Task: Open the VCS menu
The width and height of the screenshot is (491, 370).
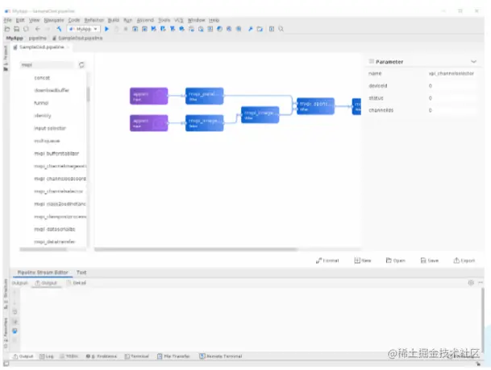Action: 179,20
